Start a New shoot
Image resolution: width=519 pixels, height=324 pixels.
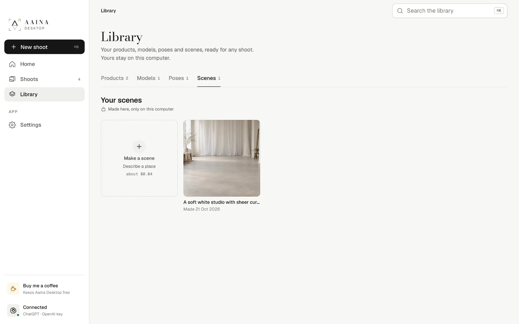(44, 47)
